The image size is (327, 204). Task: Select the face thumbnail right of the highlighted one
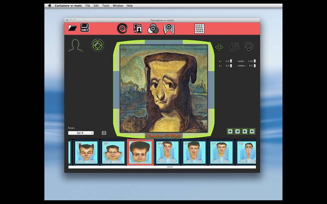click(x=167, y=152)
